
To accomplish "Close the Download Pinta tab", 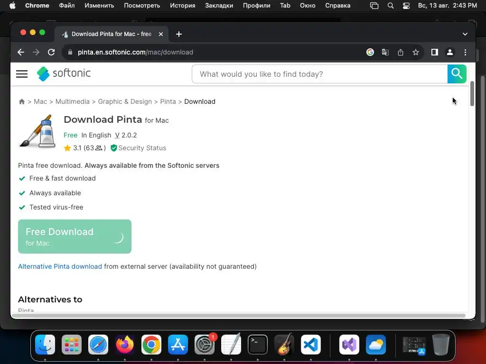I will [161, 34].
